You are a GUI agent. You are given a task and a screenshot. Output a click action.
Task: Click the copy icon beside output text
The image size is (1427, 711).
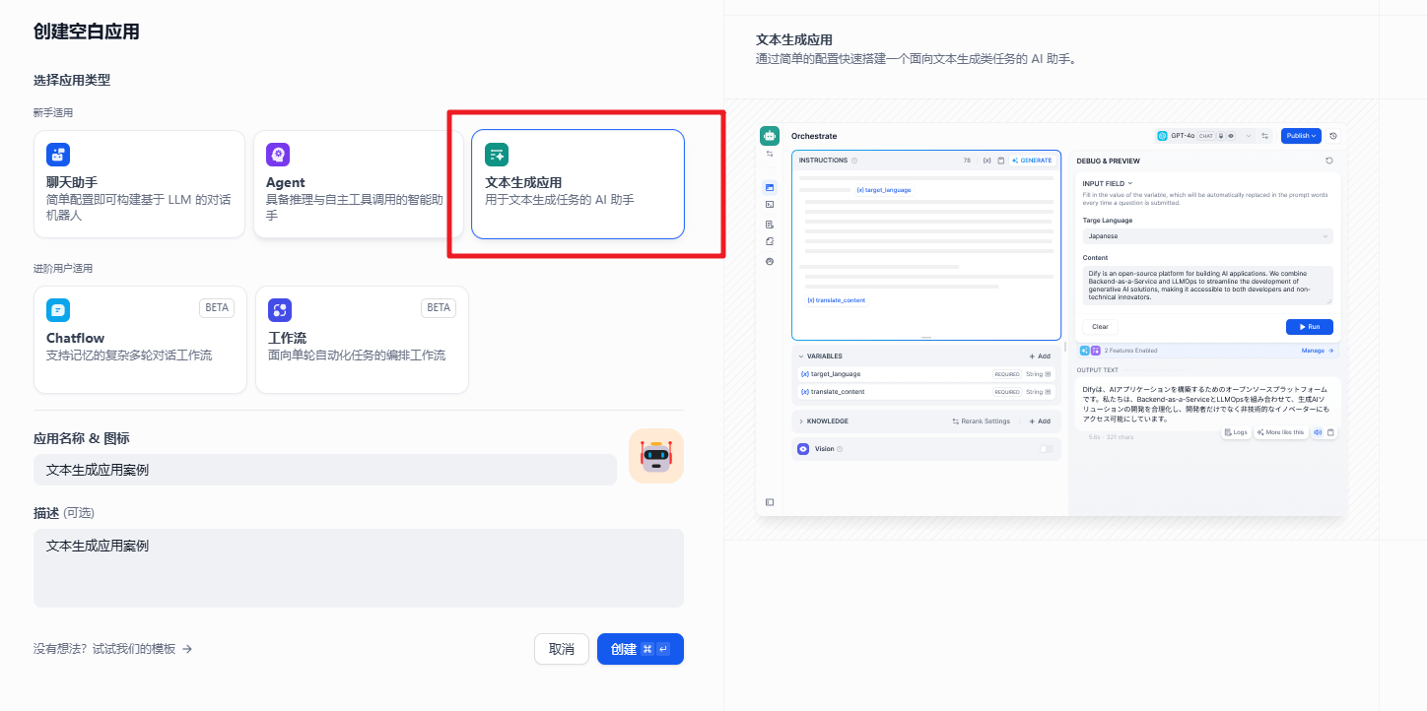click(1330, 432)
